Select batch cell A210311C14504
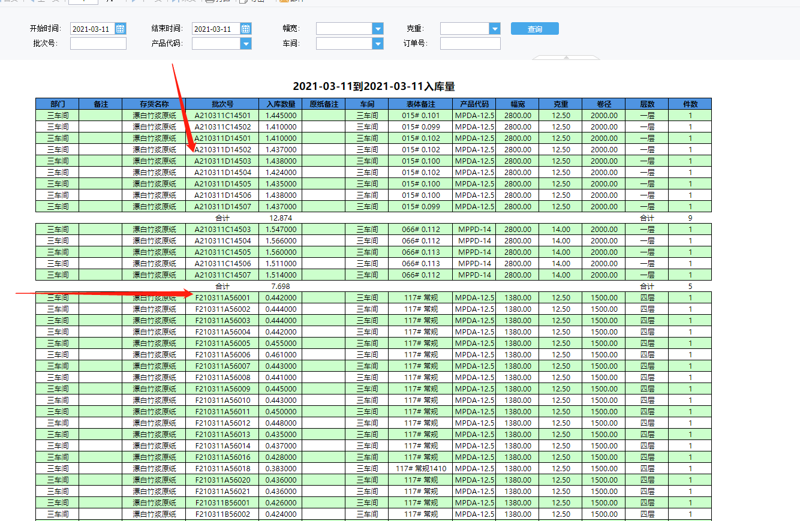This screenshot has height=521, width=800. [x=222, y=240]
